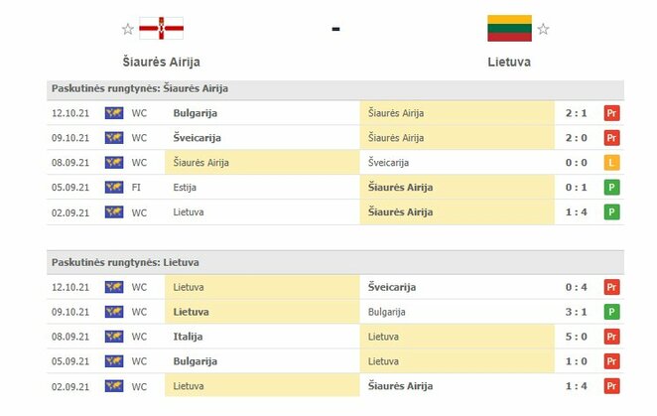Click the green P badge in Estija row
Image resolution: width=657 pixels, height=416 pixels.
[x=612, y=188]
